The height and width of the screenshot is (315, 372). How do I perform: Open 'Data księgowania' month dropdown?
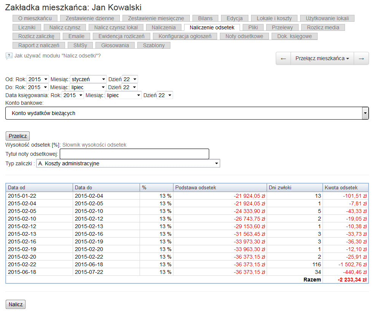[x=123, y=95]
